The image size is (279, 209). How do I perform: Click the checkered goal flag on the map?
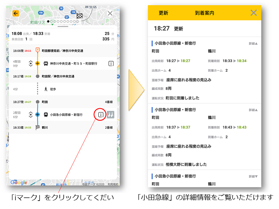pyautogui.click(x=80, y=16)
